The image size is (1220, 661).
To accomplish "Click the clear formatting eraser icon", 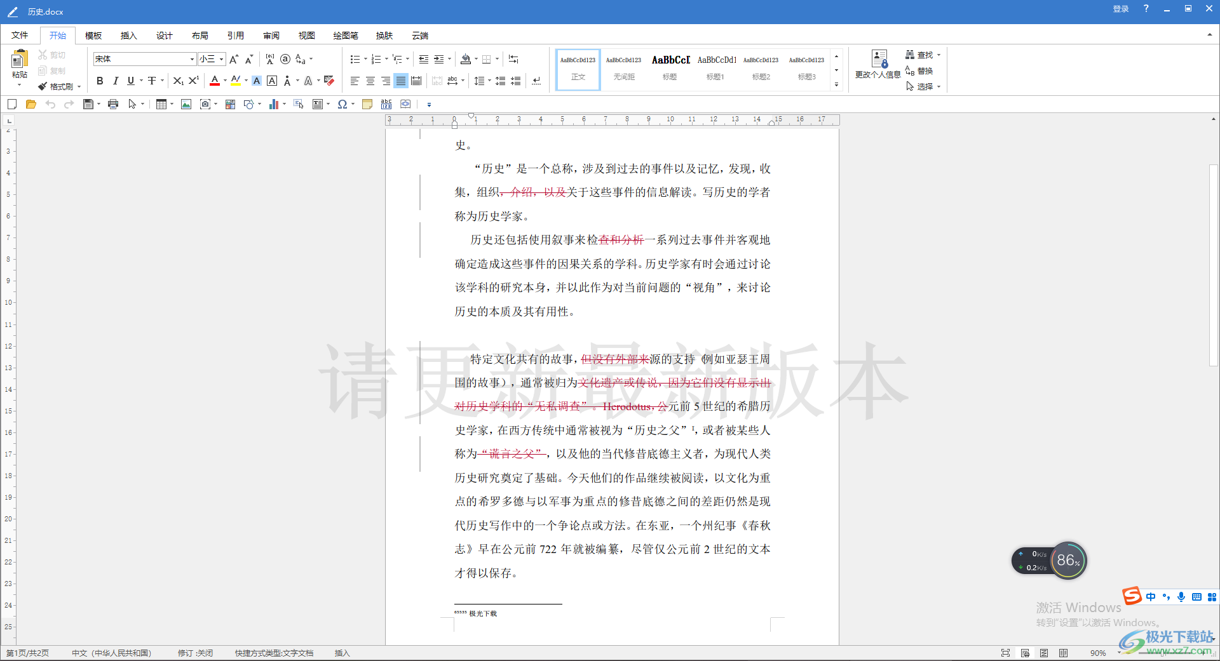I will [329, 81].
